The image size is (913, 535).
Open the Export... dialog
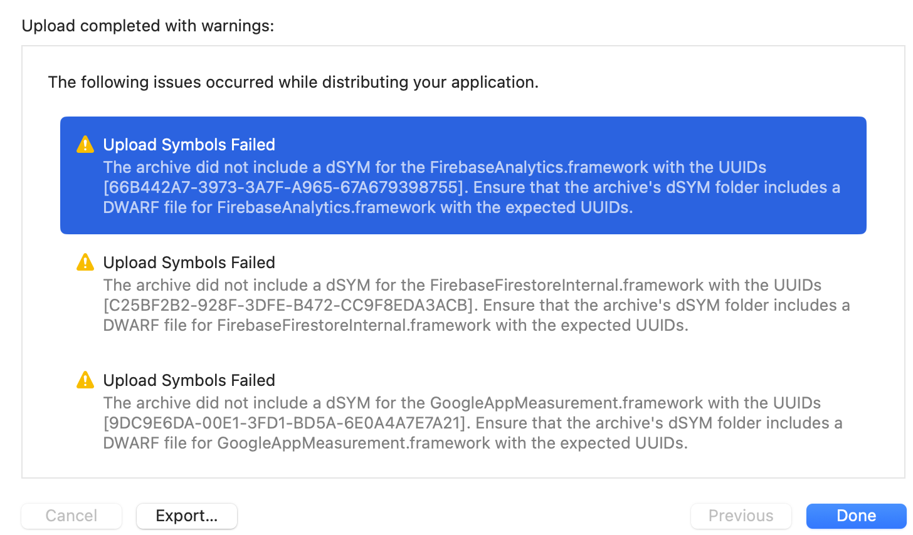[187, 516]
